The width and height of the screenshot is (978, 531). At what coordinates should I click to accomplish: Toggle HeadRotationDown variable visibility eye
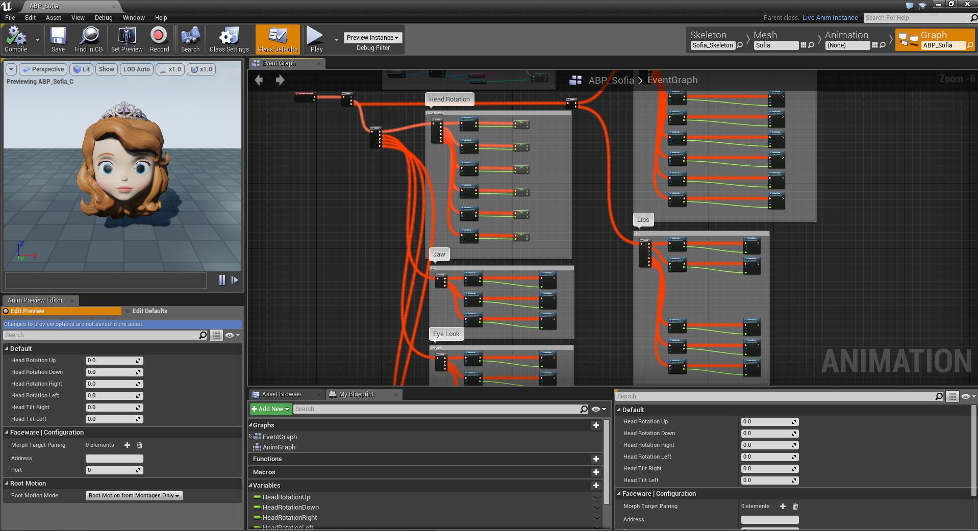coord(596,508)
